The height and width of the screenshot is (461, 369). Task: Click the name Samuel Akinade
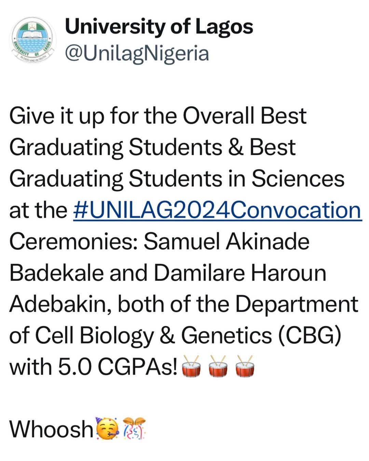click(x=226, y=241)
